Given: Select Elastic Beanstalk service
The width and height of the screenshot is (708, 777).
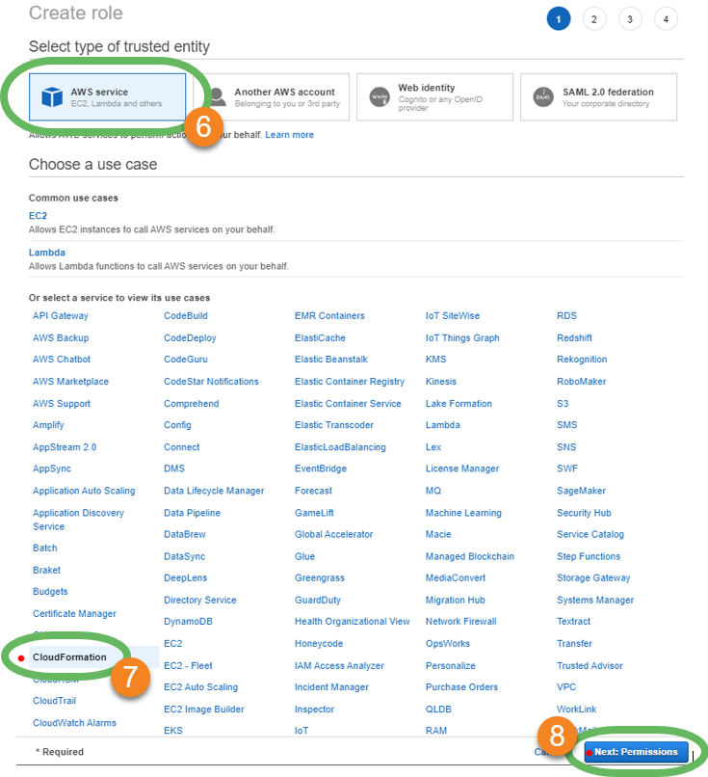Looking at the screenshot, I should tap(330, 360).
